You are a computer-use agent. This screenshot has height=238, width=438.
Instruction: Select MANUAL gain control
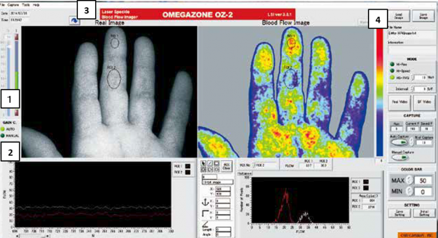pos(3,136)
